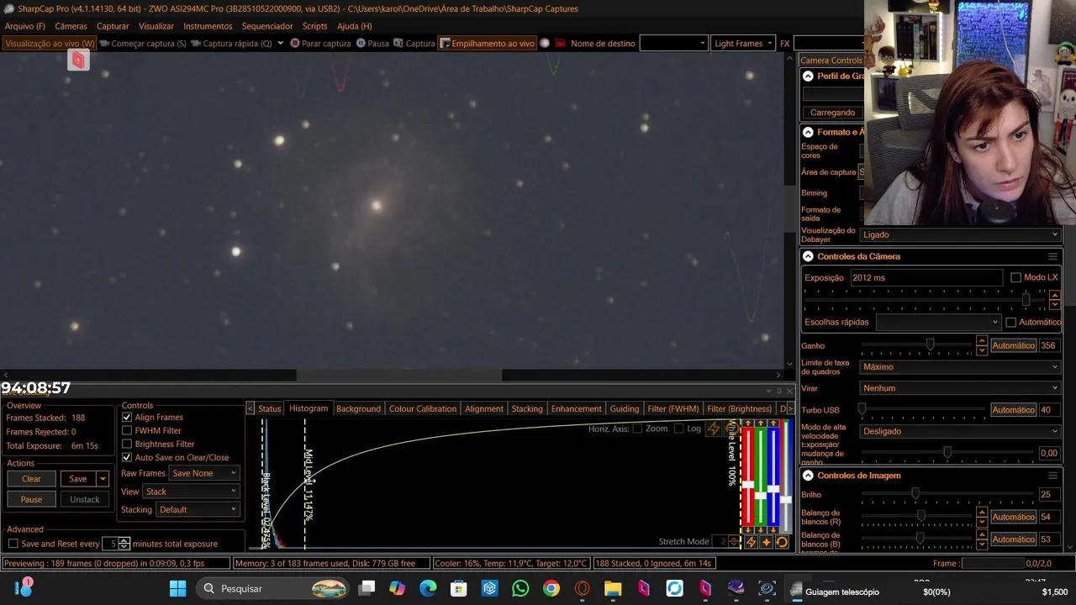Open Copilot from the taskbar
This screenshot has width=1076, height=605.
397,588
